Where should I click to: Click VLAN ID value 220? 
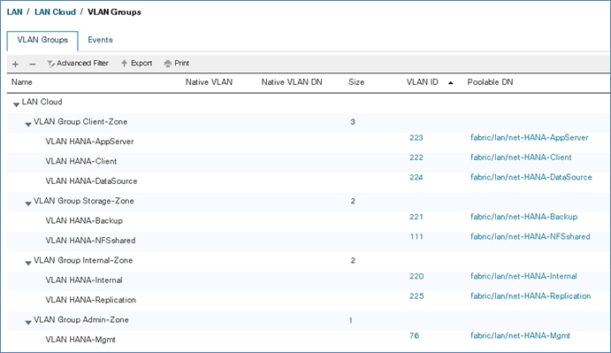click(416, 276)
